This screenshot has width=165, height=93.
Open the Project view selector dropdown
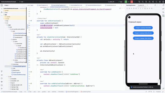point(7,5)
